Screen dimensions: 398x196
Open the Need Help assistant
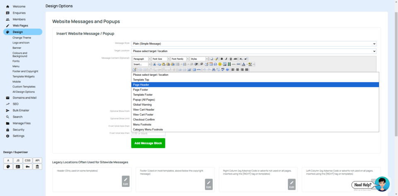[x=370, y=184]
